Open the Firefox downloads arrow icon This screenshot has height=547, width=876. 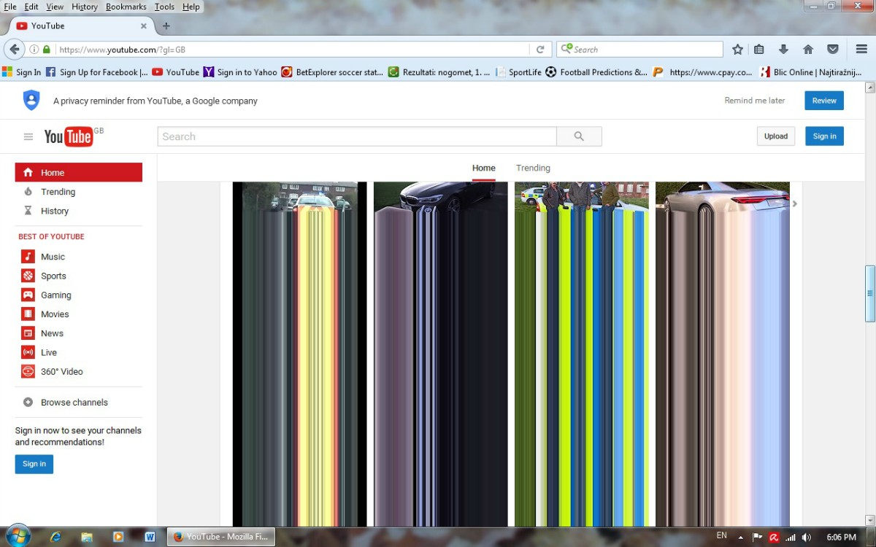pos(783,50)
